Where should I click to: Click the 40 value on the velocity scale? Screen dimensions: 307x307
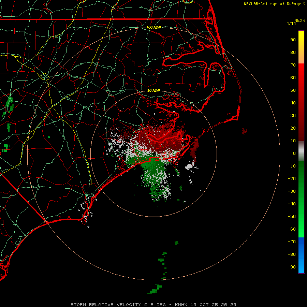click(293, 103)
